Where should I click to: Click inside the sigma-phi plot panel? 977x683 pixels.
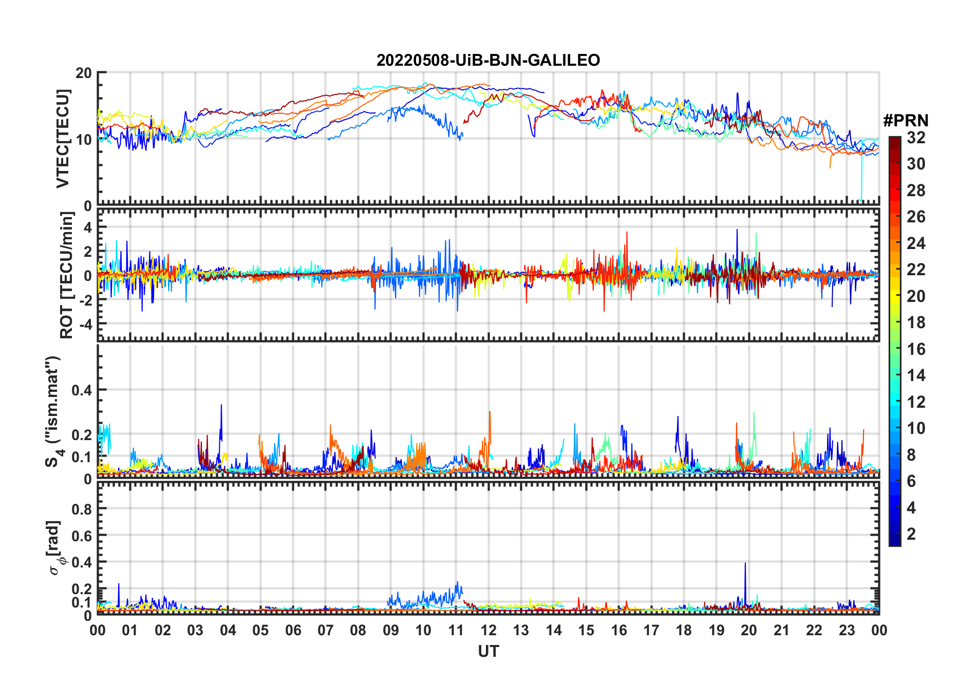coord(488,548)
